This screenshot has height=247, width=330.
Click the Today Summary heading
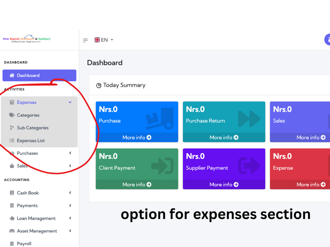[124, 85]
